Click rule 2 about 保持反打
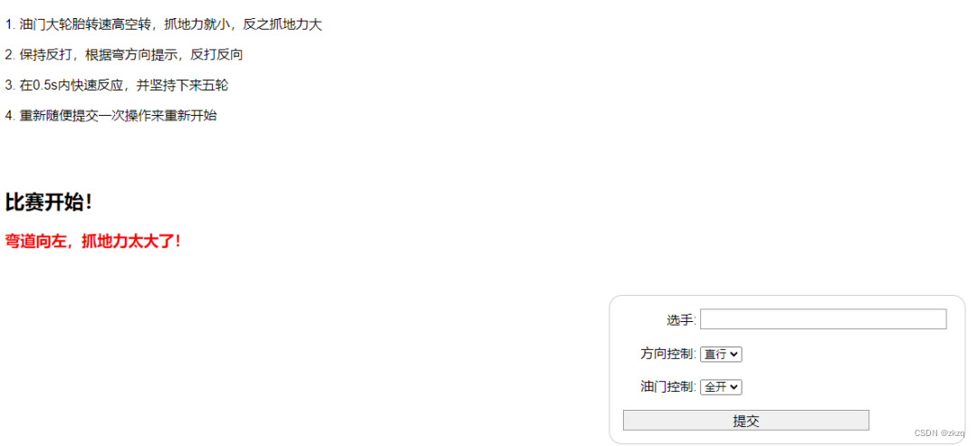Screen dimensions: 978x446 123,55
